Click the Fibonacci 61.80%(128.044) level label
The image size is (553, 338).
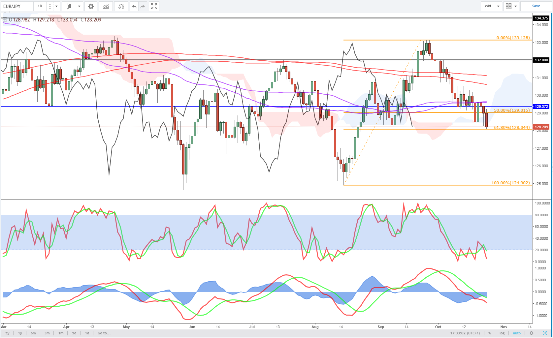512,128
